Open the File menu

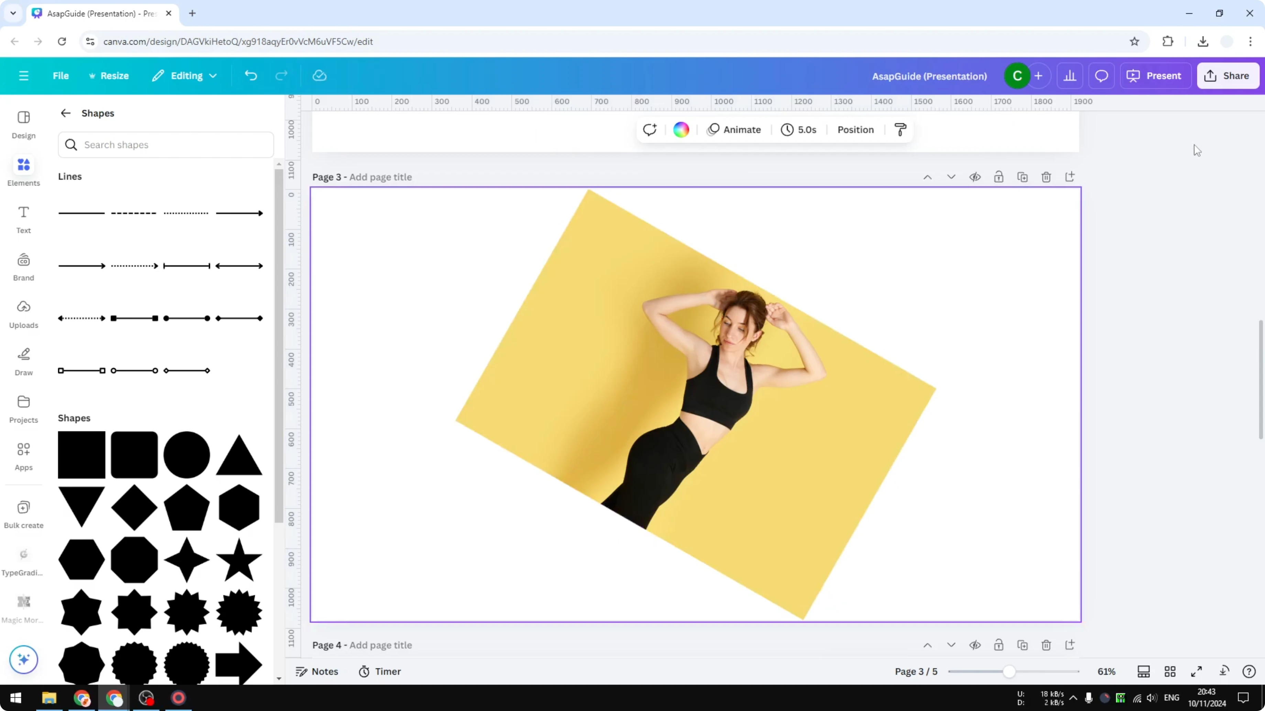click(61, 76)
